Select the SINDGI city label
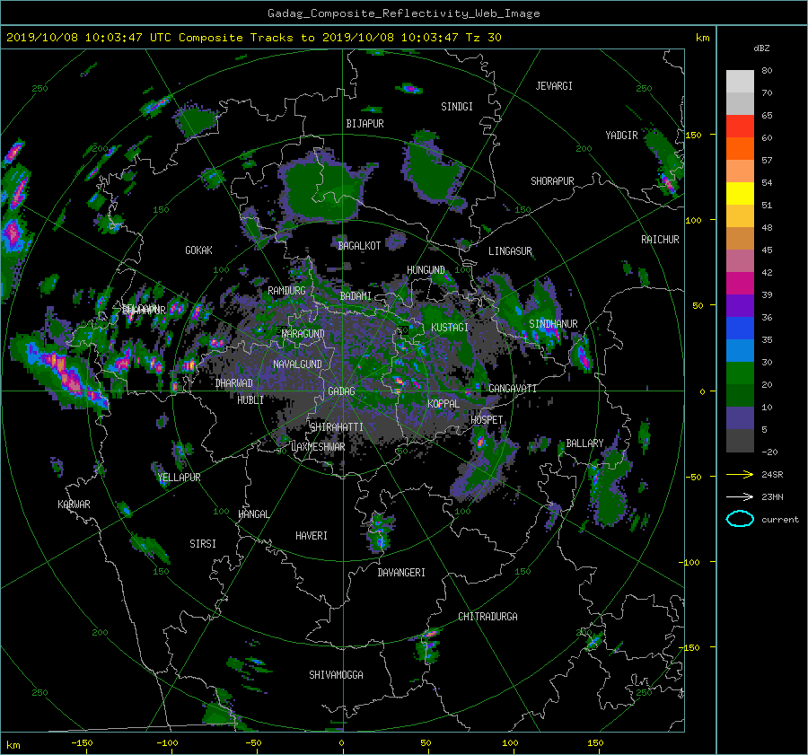Screen dimensions: 808x755 click(457, 107)
